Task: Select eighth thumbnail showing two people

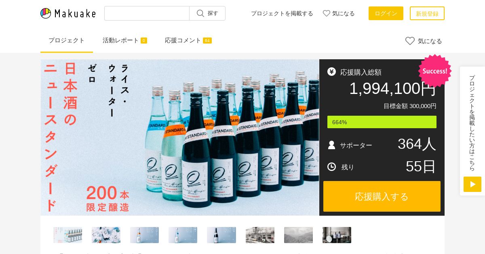Action: (x=337, y=235)
